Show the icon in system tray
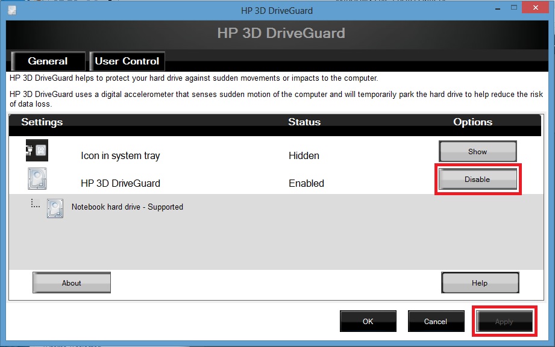 477,151
